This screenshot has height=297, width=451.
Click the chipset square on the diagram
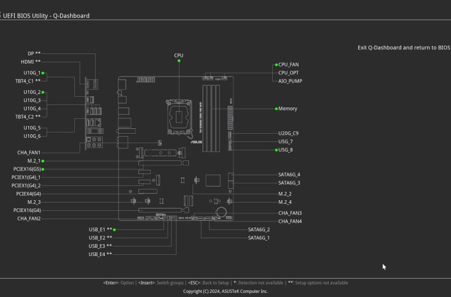pyautogui.click(x=213, y=180)
